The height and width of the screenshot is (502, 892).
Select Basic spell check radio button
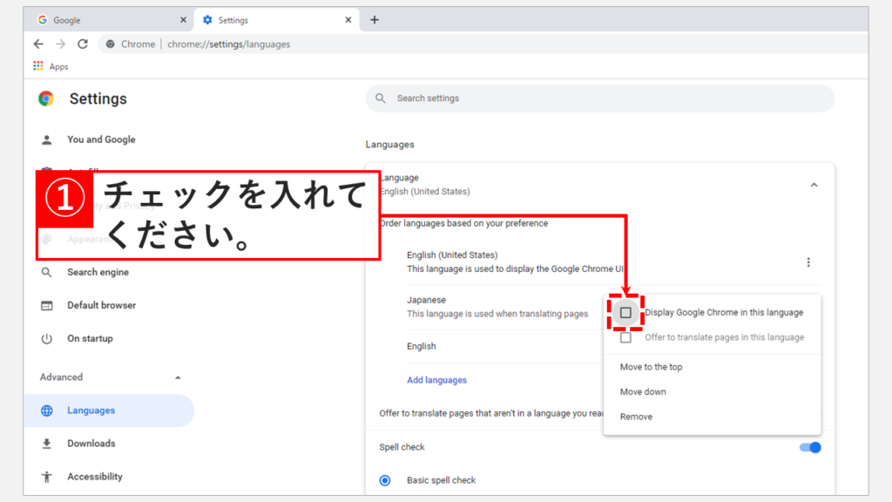(385, 480)
